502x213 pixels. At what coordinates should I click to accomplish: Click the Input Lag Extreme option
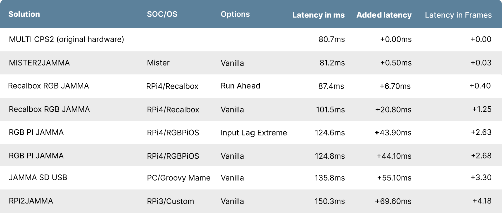click(x=254, y=132)
